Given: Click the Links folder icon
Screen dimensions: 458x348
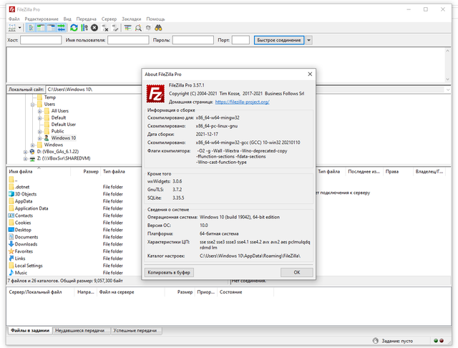Looking at the screenshot, I should point(11,258).
